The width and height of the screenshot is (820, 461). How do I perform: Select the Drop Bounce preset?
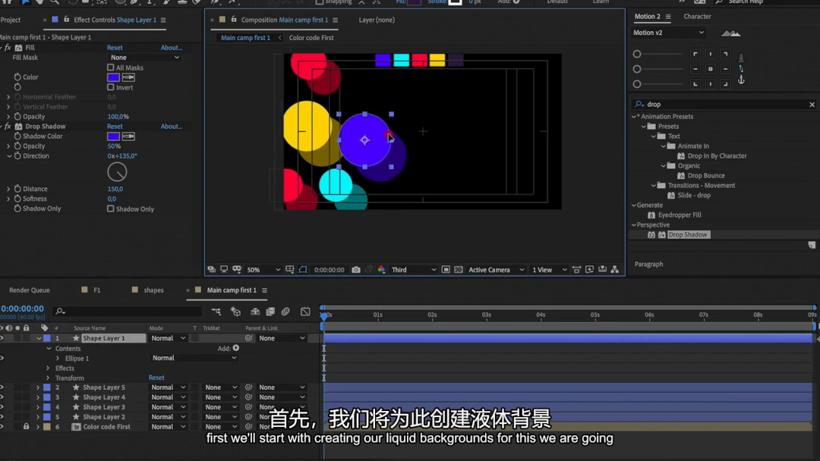click(x=706, y=175)
